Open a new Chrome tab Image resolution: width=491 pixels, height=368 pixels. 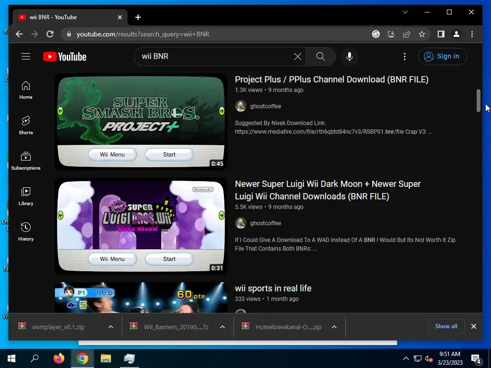coord(138,17)
